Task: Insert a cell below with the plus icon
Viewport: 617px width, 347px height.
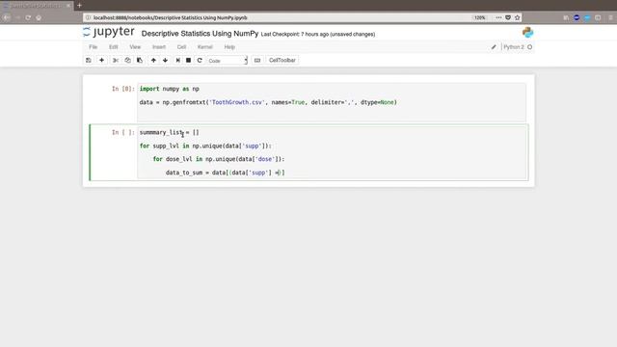Action: pos(101,60)
